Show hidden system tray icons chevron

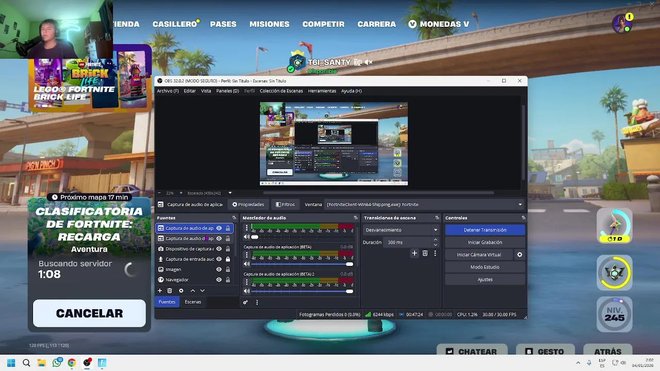coord(577,363)
